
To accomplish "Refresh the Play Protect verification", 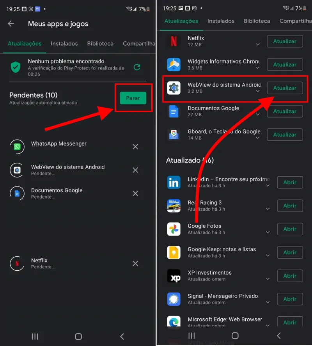I will (137, 67).
